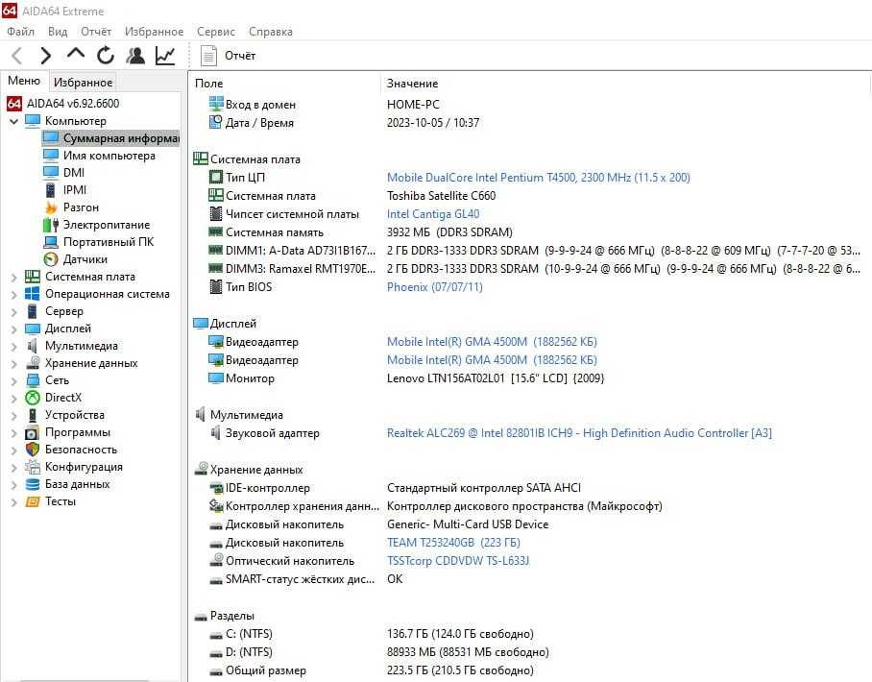This screenshot has width=872, height=682.
Task: Collapse the Компьютер tree node
Action: tap(13, 121)
